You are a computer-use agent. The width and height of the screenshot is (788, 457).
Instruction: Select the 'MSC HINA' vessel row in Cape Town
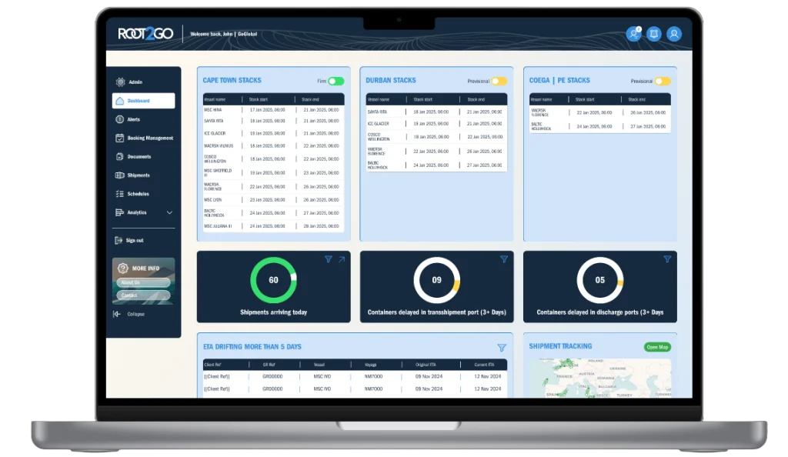point(274,110)
